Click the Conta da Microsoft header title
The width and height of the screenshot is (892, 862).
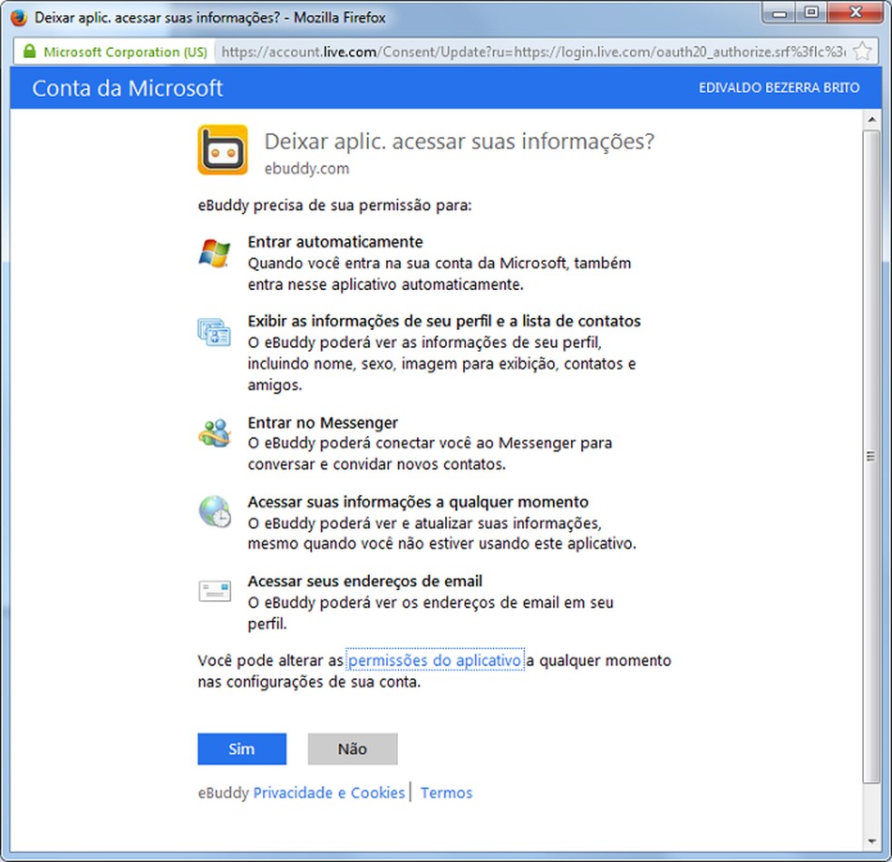(x=128, y=88)
